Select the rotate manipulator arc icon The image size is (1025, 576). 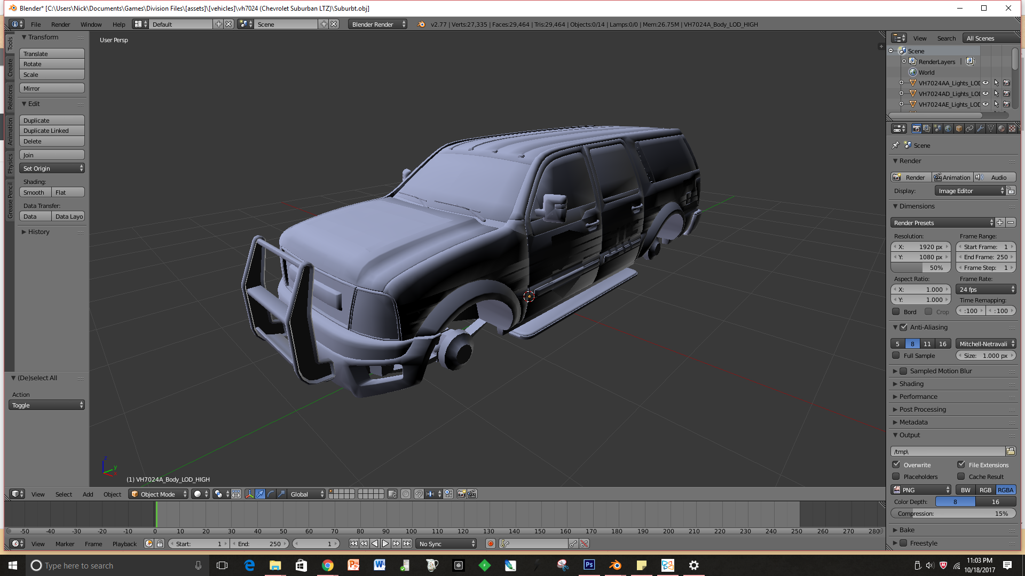click(271, 494)
